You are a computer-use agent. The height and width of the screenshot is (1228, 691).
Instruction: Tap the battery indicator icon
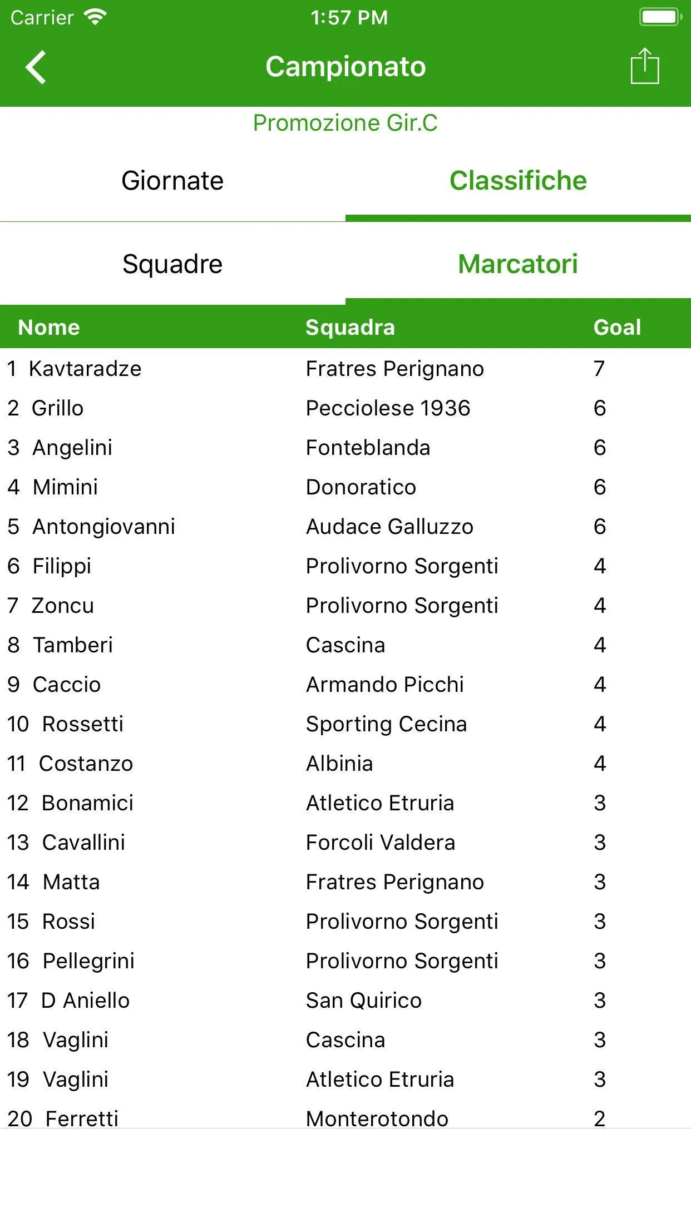pyautogui.click(x=660, y=17)
